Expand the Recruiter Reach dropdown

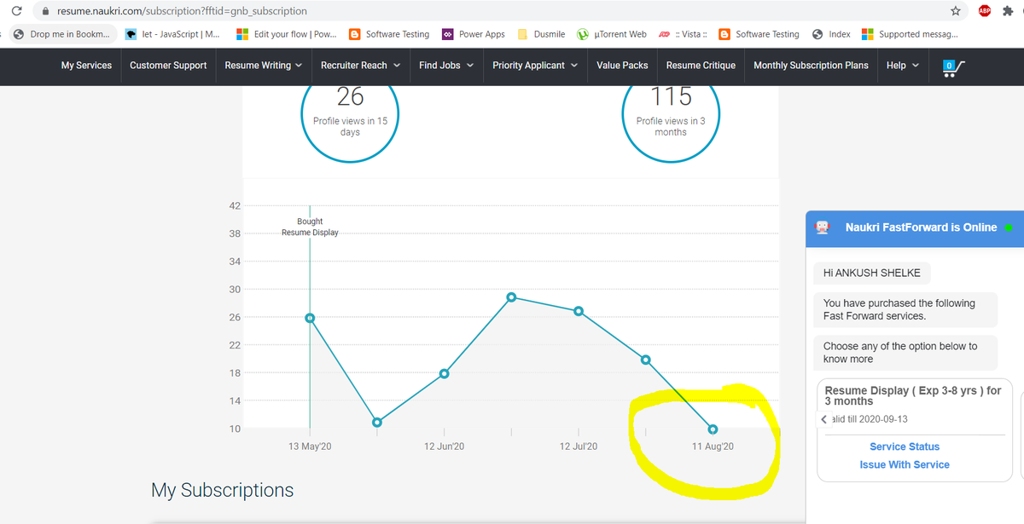pos(360,66)
